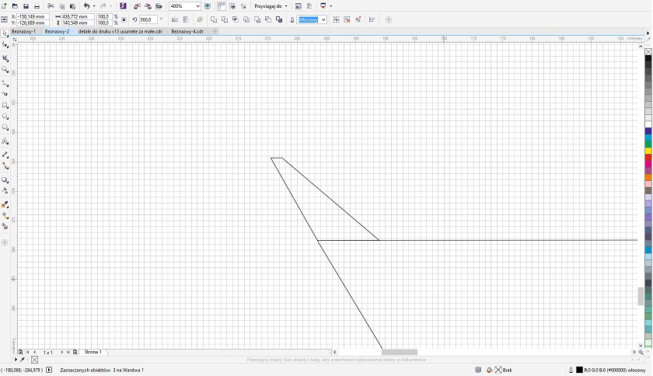Viewport: 653px width, 376px height.
Task: Click the Strona 1 page tab
Action: coord(93,352)
